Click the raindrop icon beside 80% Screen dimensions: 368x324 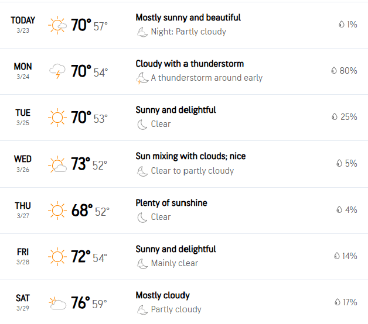334,70
